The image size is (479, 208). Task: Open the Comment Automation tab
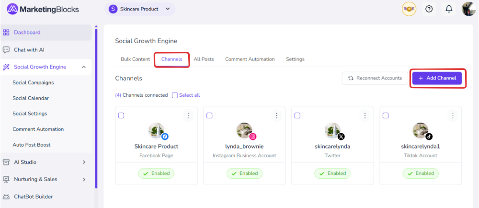(x=250, y=59)
